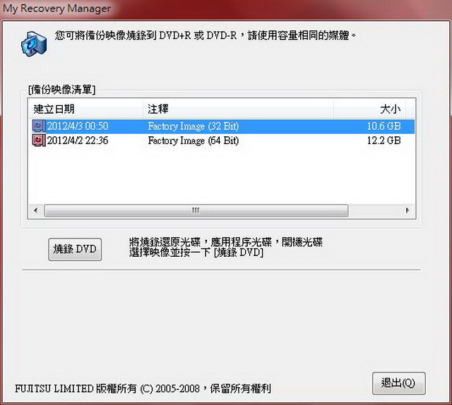Click the red 64 Bit image icon
The width and height of the screenshot is (452, 405).
pos(39,140)
